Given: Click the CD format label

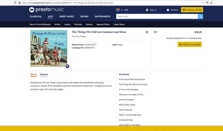Looking at the screenshot, I should tap(156, 32).
